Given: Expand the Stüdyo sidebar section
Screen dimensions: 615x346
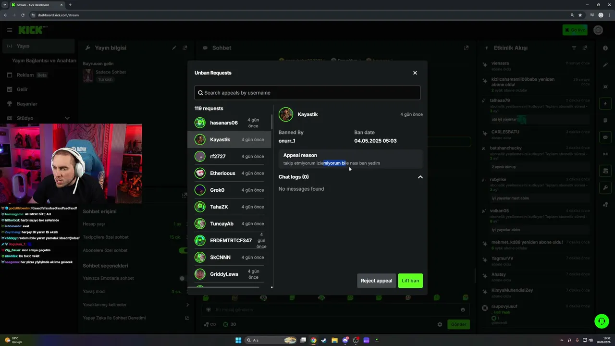Looking at the screenshot, I should click(x=38, y=118).
